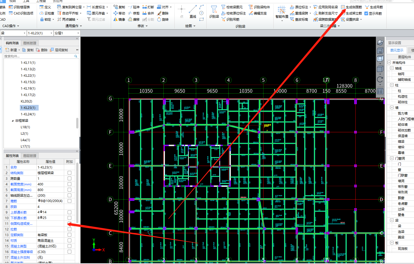Select the 删除 delete tool in ribbon
This screenshot has height=264, width=414.
pos(163,13)
